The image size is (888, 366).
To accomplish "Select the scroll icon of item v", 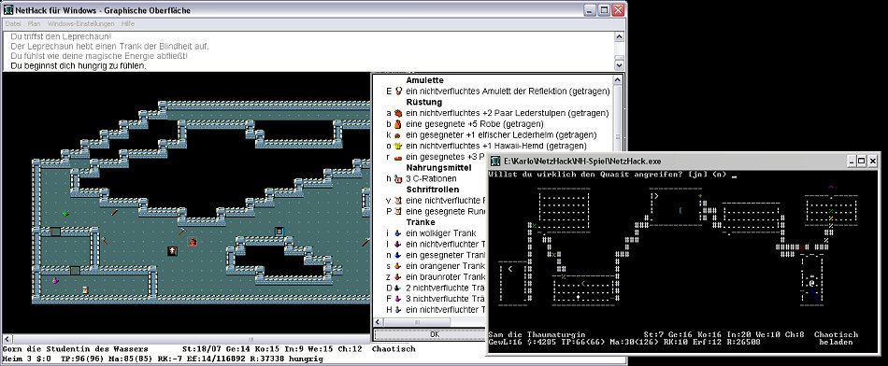I will [x=398, y=200].
